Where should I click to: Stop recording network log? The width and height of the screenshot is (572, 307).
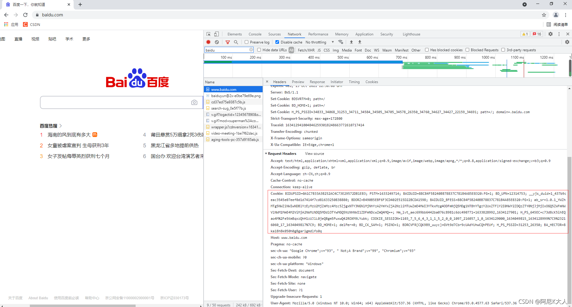coord(208,42)
